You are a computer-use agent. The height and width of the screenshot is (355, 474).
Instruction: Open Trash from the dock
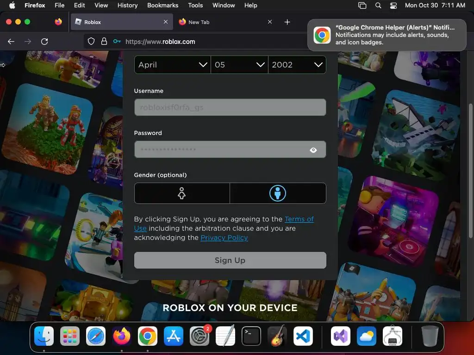tap(430, 336)
